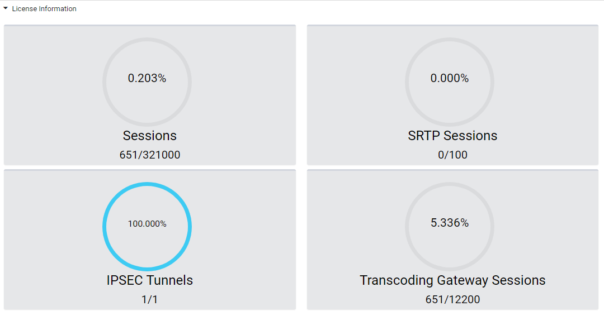Select the 1/1 tunnel count
This screenshot has height=311, width=604.
[150, 300]
